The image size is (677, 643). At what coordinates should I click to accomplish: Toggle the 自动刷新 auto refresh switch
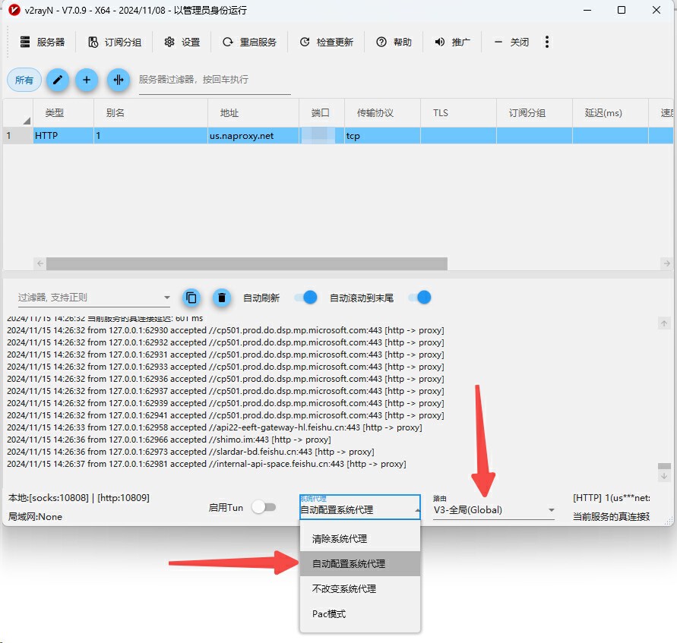pos(305,298)
